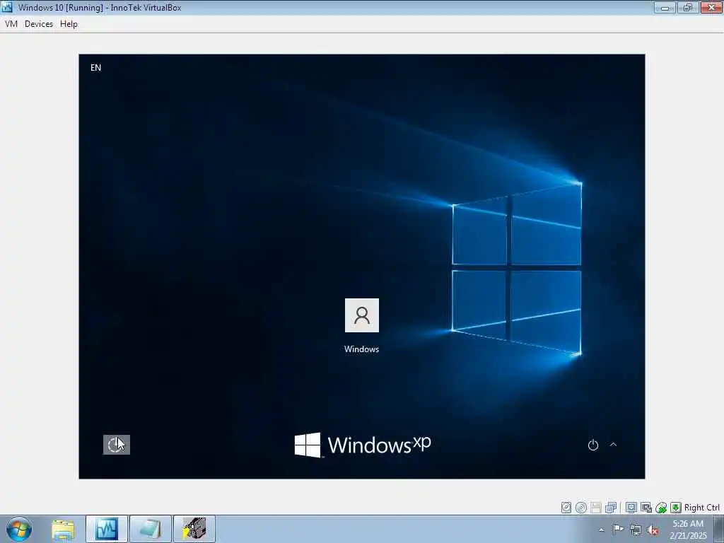Click the floppy disk status icon
Screen dimensions: 724x543
click(595, 508)
